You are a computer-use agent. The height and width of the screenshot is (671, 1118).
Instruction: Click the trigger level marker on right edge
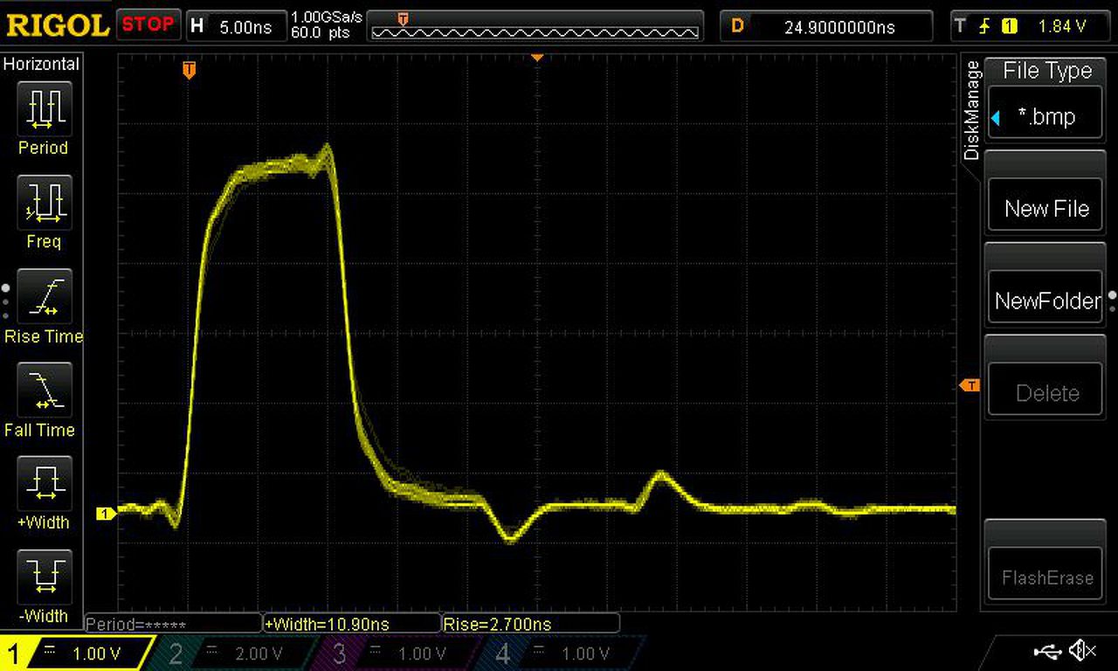[x=969, y=385]
